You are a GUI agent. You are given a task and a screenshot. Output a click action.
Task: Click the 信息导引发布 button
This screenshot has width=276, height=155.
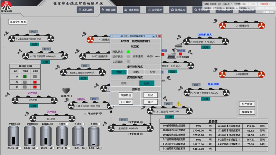pos(18,22)
